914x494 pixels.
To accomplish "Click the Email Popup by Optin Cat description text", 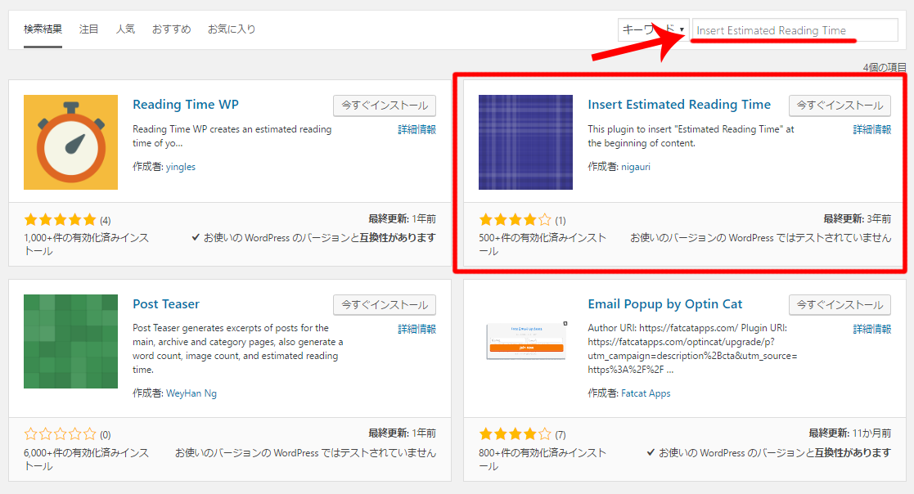I will [692, 349].
